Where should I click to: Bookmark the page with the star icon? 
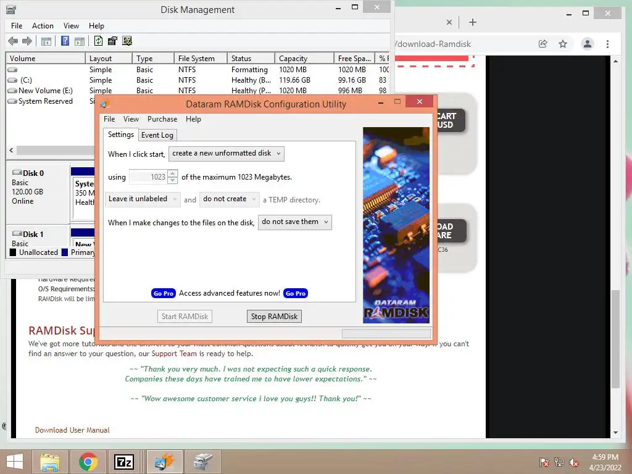(x=563, y=44)
